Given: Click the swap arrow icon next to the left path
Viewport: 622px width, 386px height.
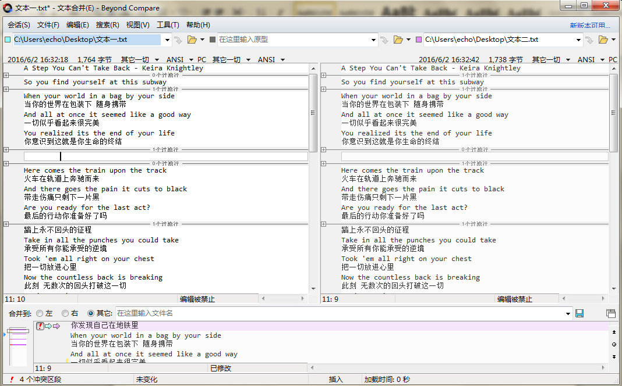Looking at the screenshot, I should point(178,39).
